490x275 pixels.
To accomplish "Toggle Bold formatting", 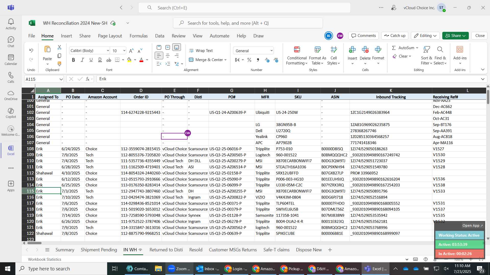I will coord(73,60).
